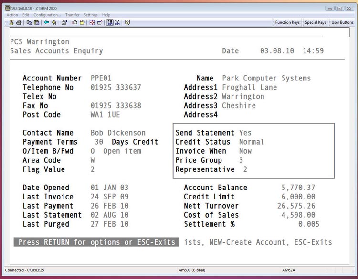
Task: Click the '30' payment terms value
Action: click(x=99, y=142)
